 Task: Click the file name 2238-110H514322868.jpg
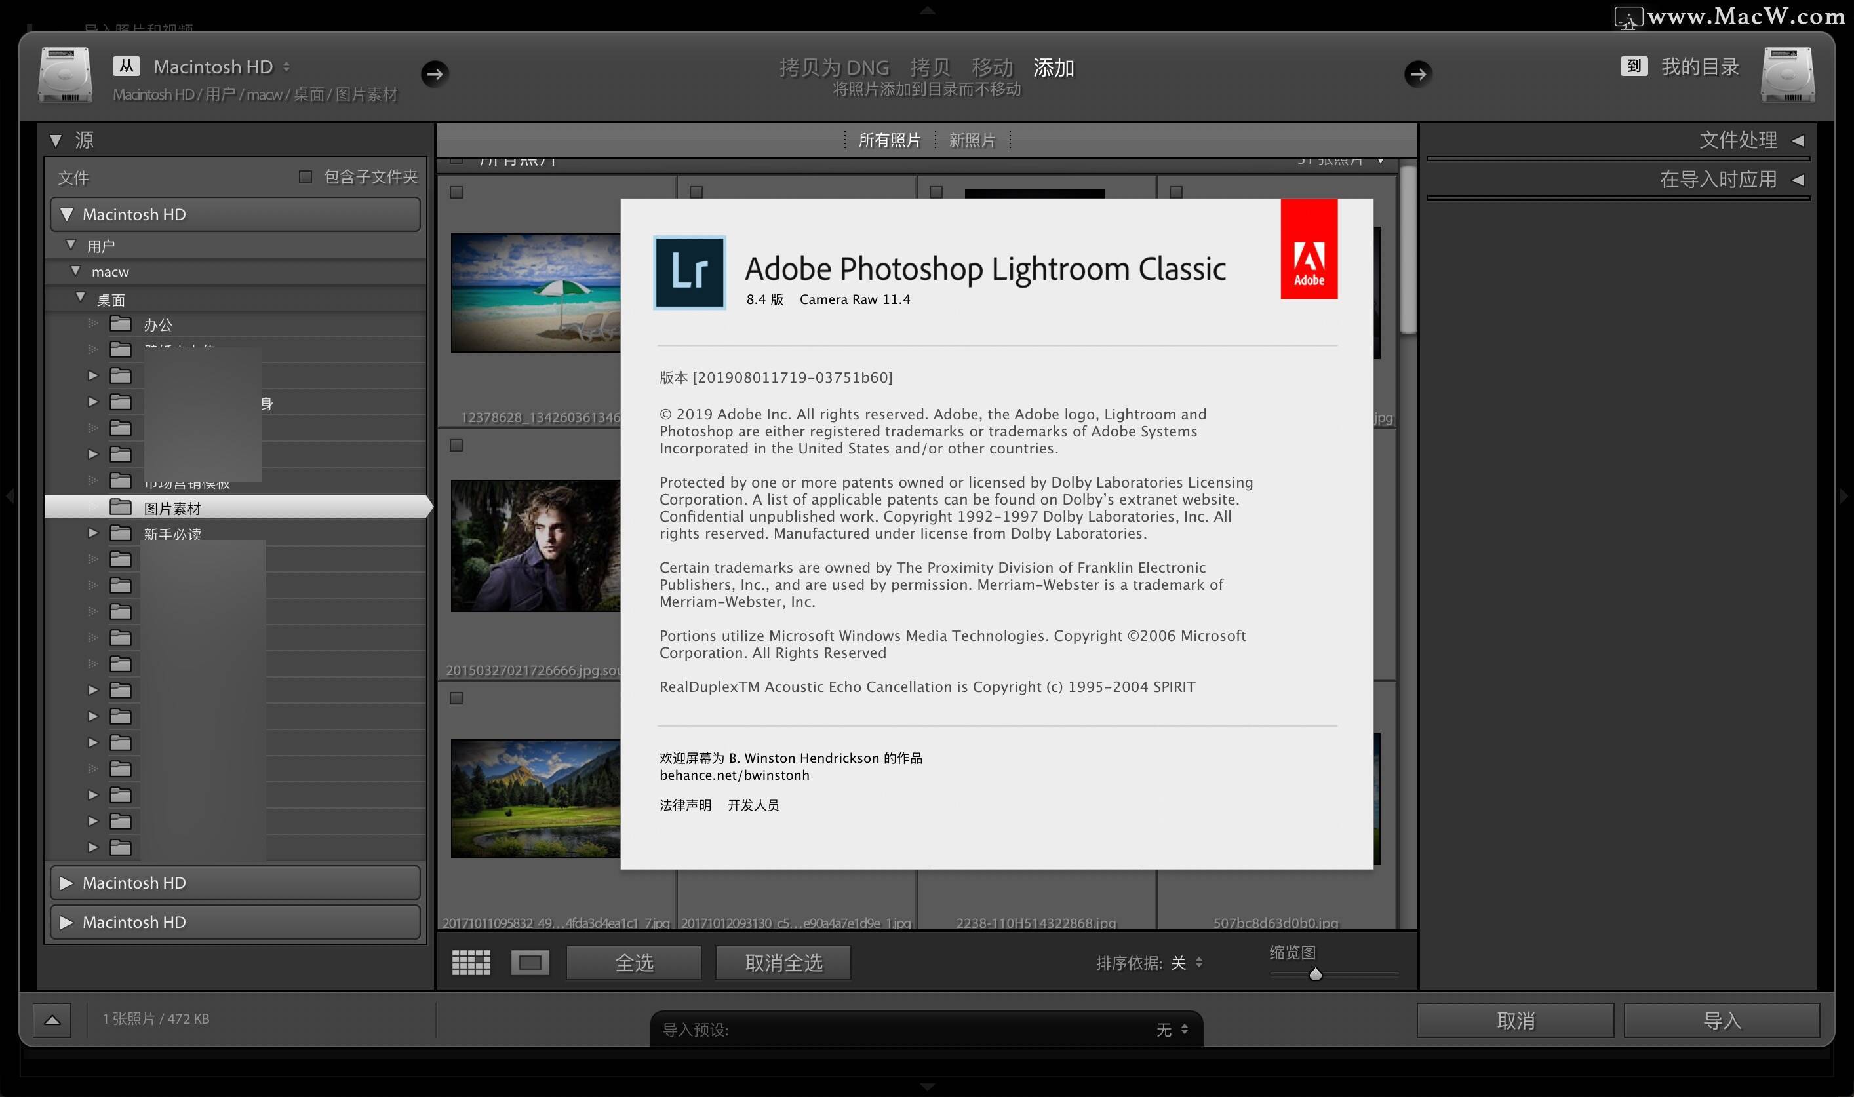click(x=1036, y=923)
